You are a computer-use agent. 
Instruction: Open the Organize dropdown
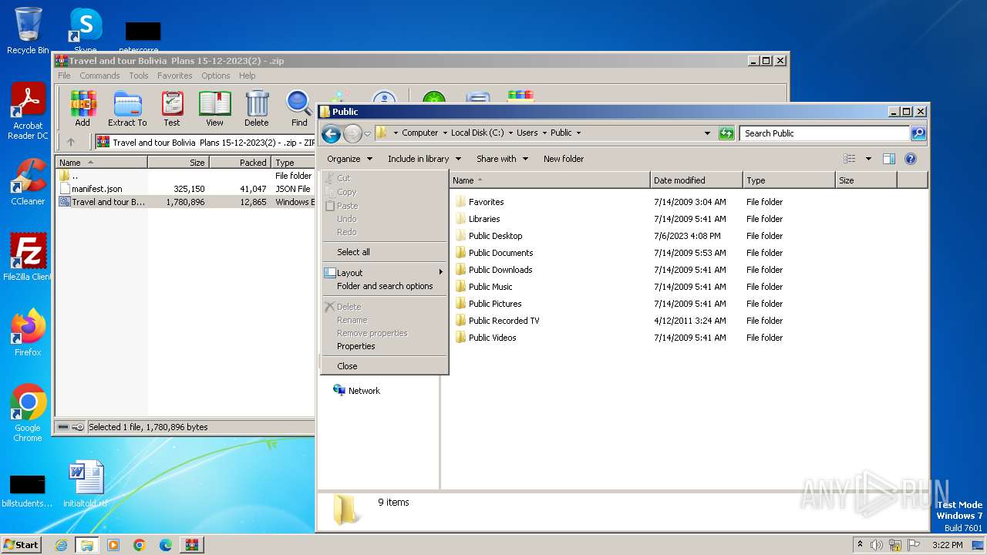tap(349, 159)
